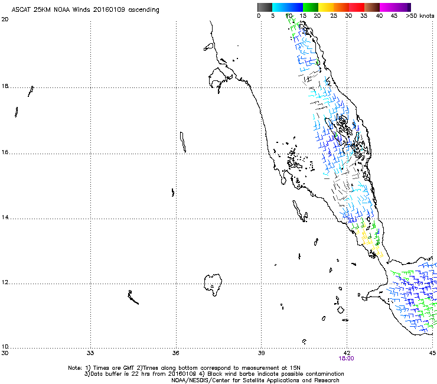Pick the magenta 40–45 knots legend swatch

point(387,7)
